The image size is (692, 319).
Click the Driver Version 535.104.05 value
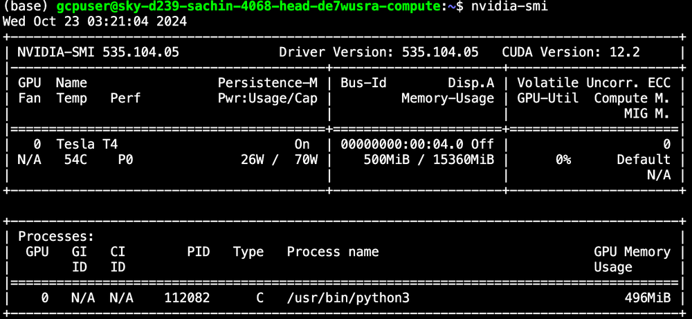tap(440, 52)
